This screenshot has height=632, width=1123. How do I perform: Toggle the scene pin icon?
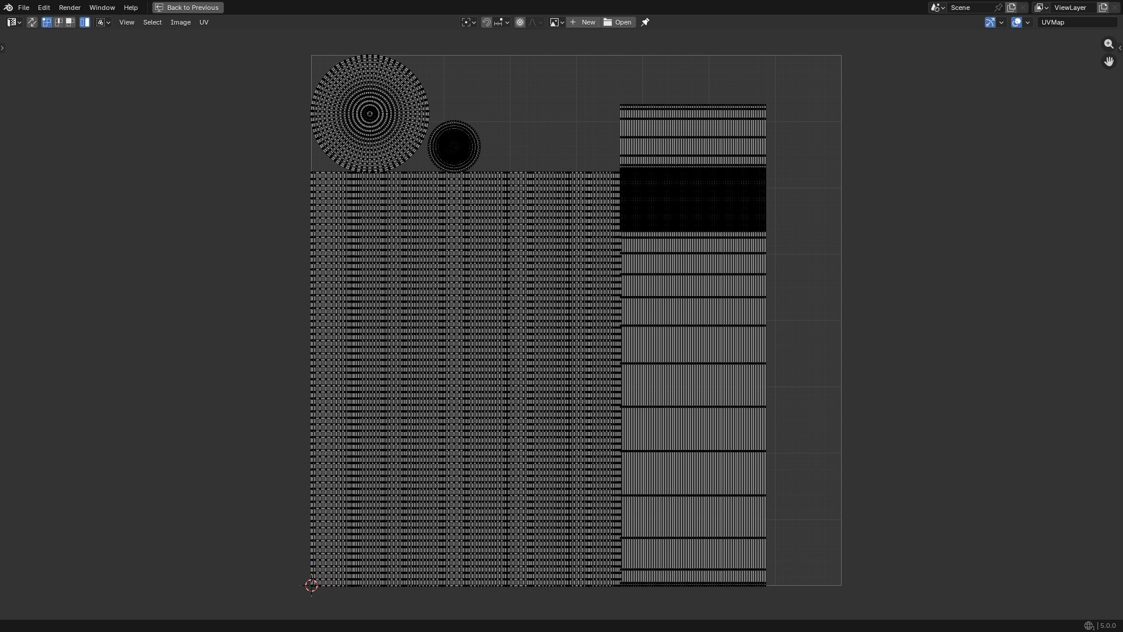(998, 8)
